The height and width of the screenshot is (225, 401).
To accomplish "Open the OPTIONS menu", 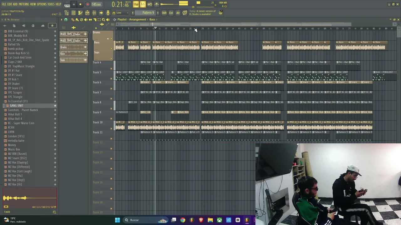I will point(42,4).
